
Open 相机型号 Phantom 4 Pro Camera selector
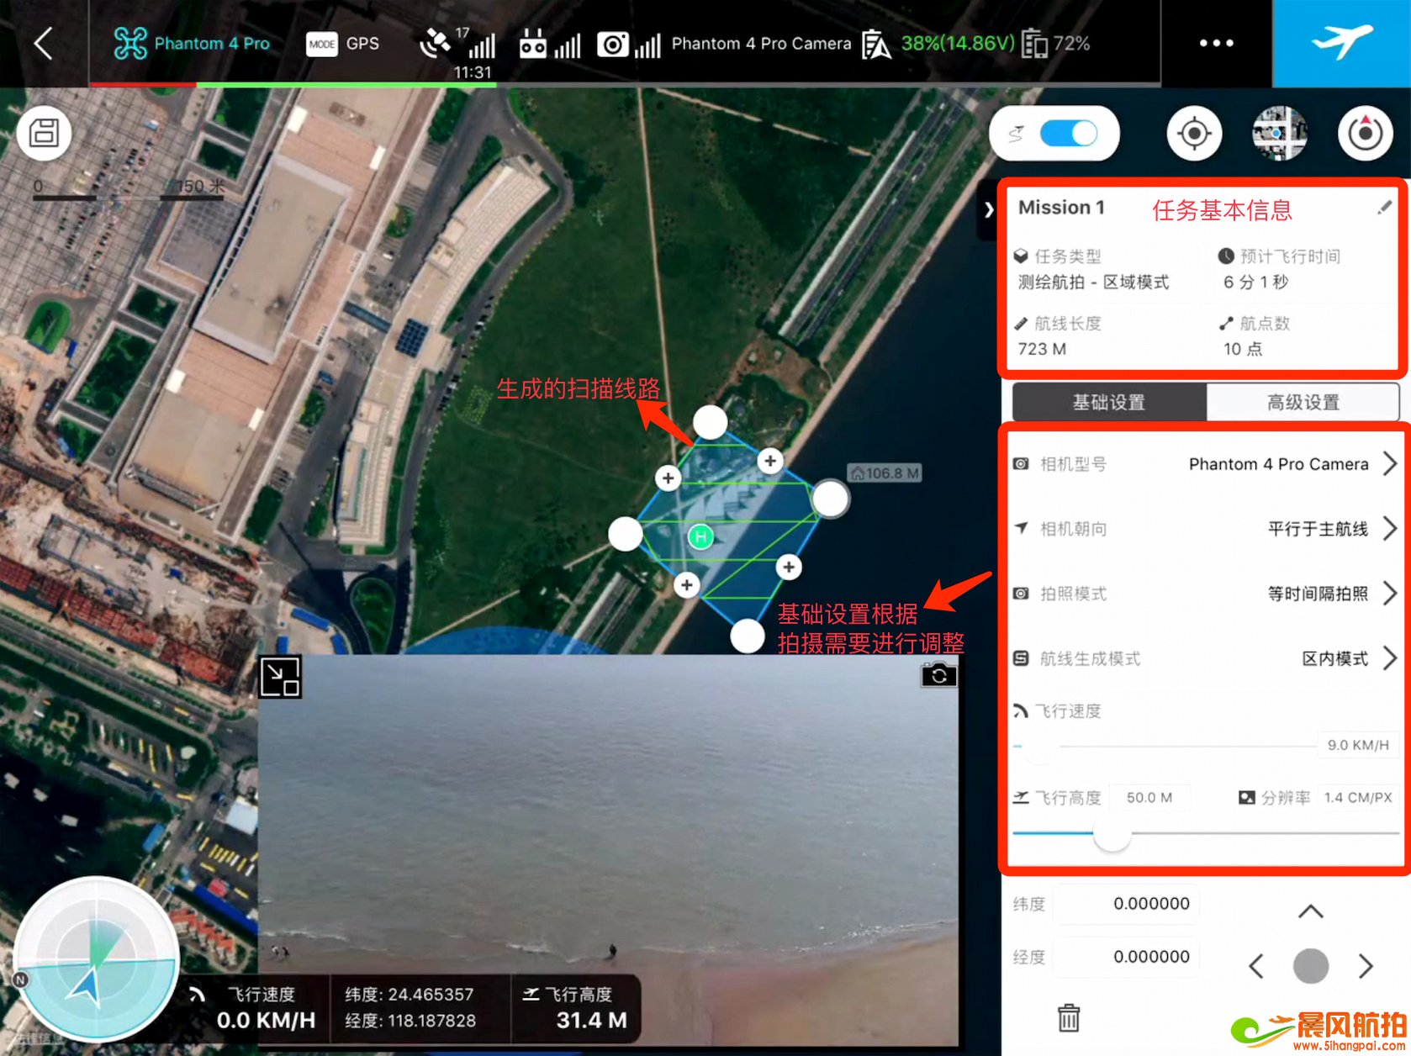pos(1205,464)
